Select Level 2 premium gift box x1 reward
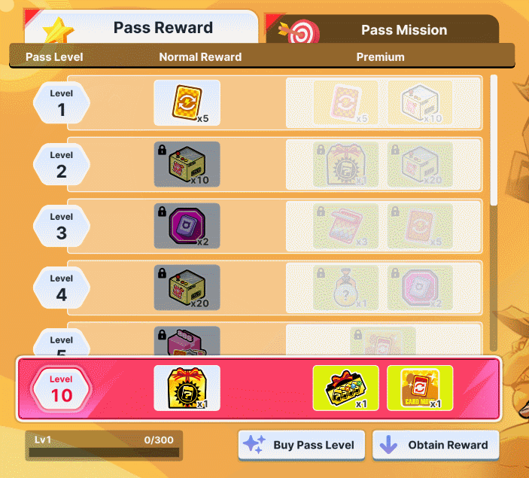 tap(346, 164)
